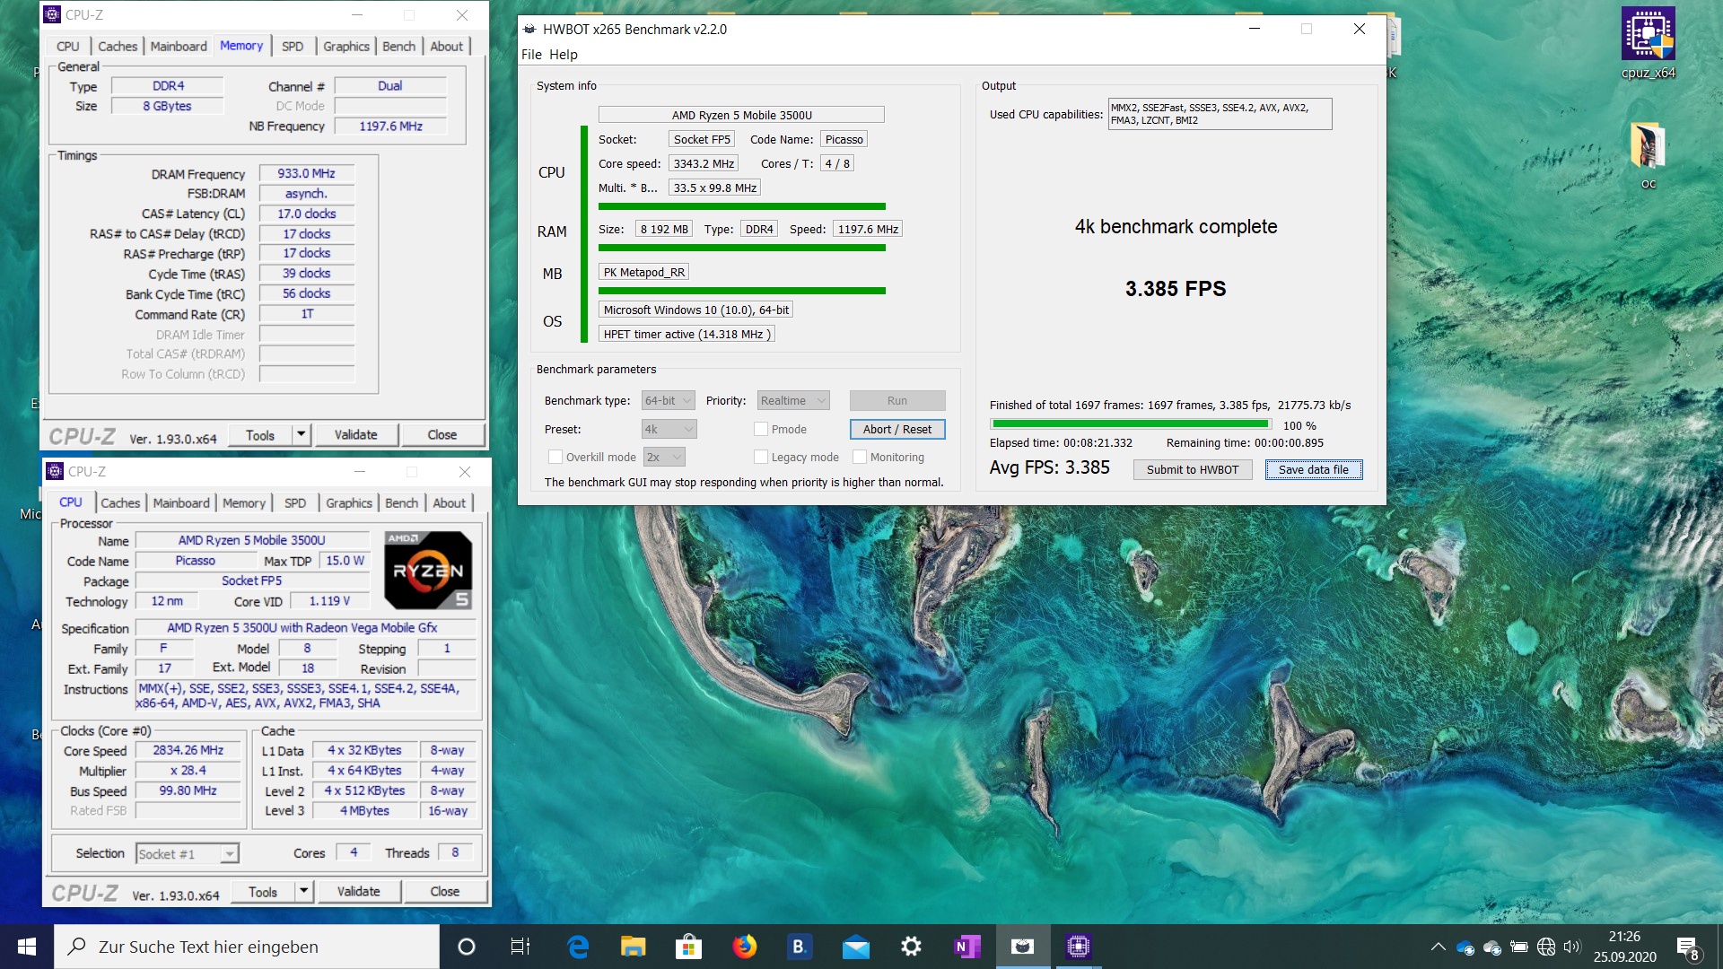Click Tools button in upper CPU-Z window
Image resolution: width=1723 pixels, height=969 pixels.
coord(260,434)
